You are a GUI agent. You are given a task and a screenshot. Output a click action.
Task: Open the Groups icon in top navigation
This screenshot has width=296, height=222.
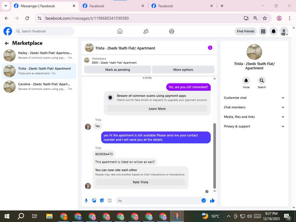[172, 31]
